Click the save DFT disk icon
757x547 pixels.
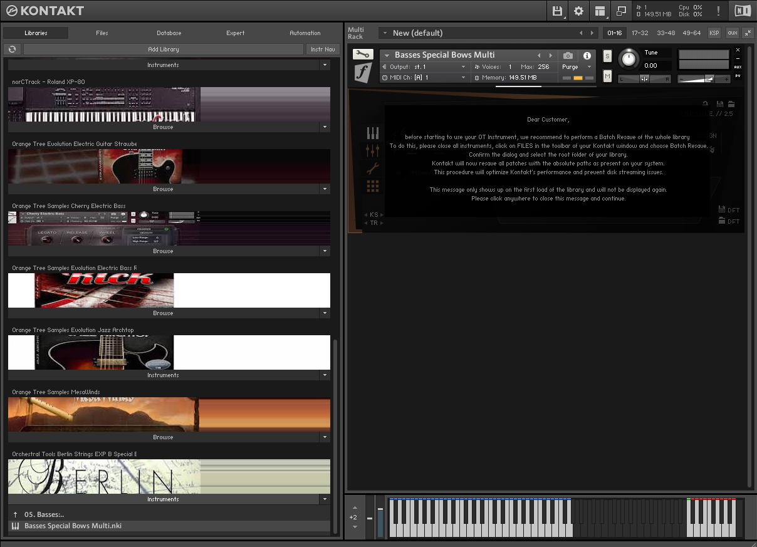(x=722, y=210)
